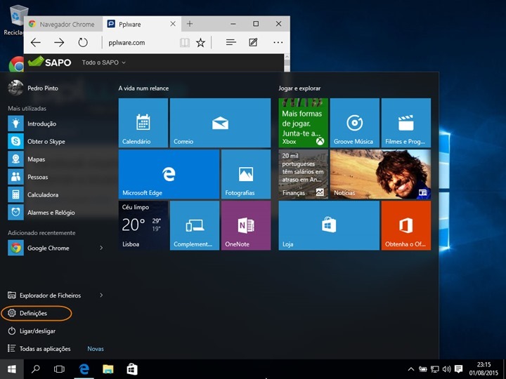Open the Correio mail tile

220,123
